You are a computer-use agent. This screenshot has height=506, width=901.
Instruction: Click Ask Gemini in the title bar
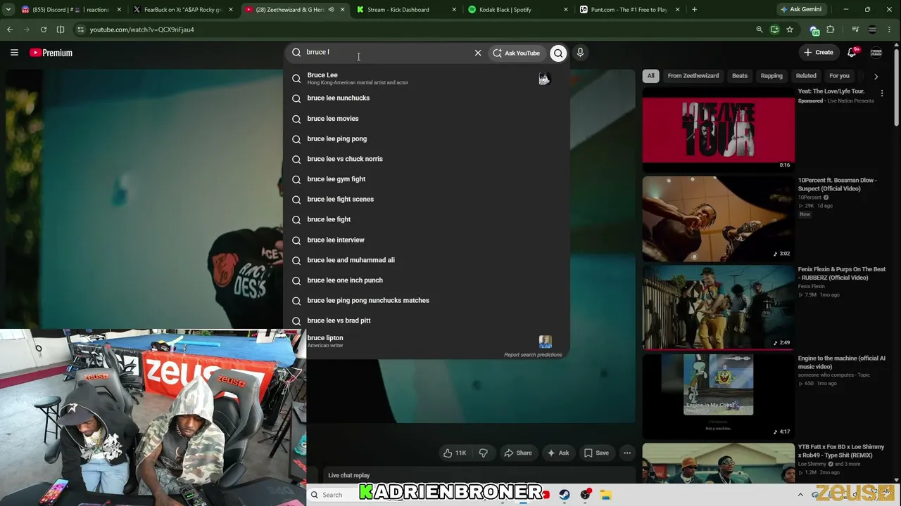click(800, 10)
